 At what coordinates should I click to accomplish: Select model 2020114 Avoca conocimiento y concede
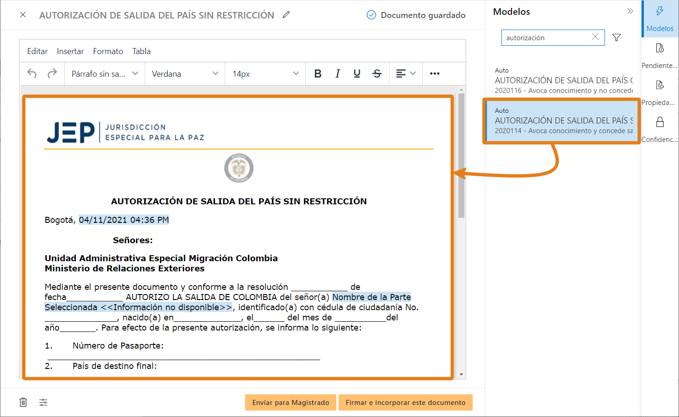pos(562,121)
